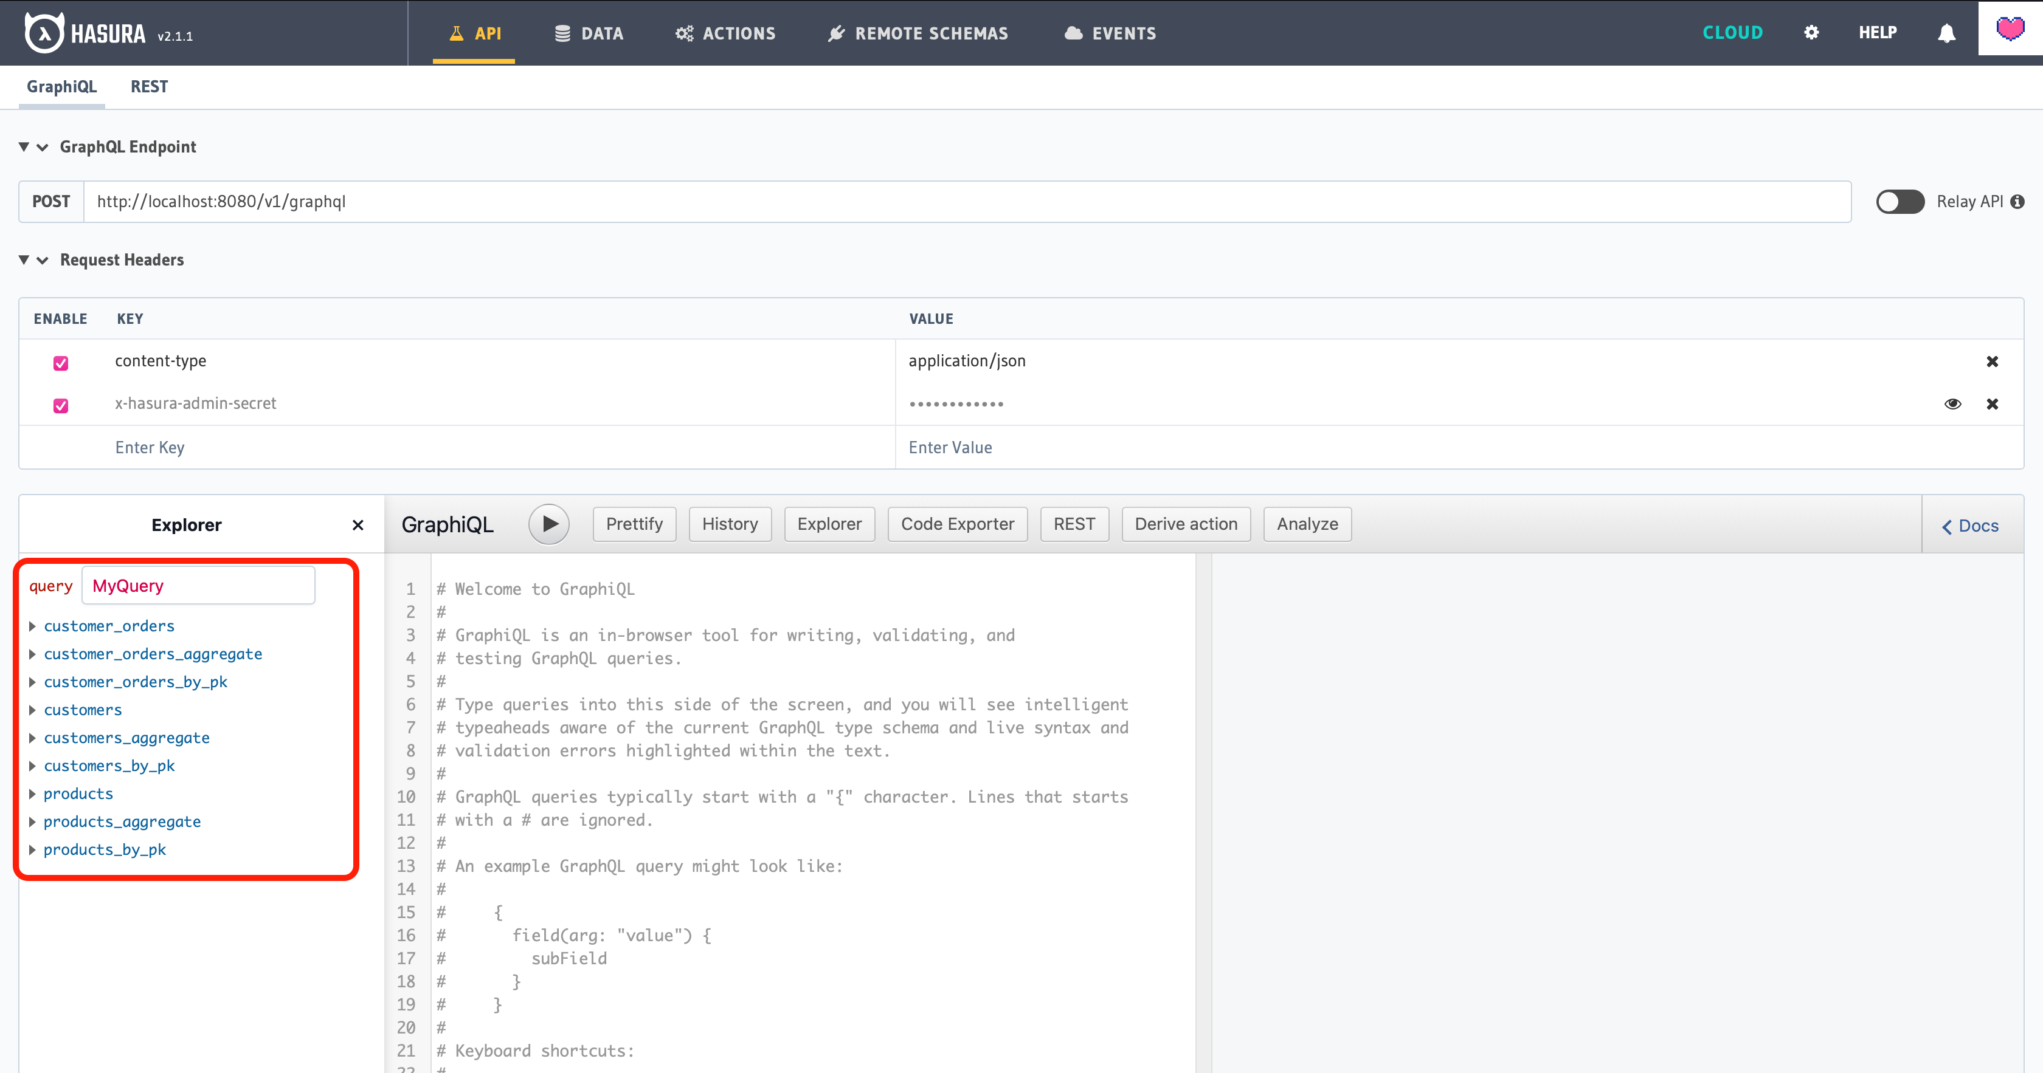Open the REST sub-tab
This screenshot has height=1073, width=2043.
[x=149, y=86]
